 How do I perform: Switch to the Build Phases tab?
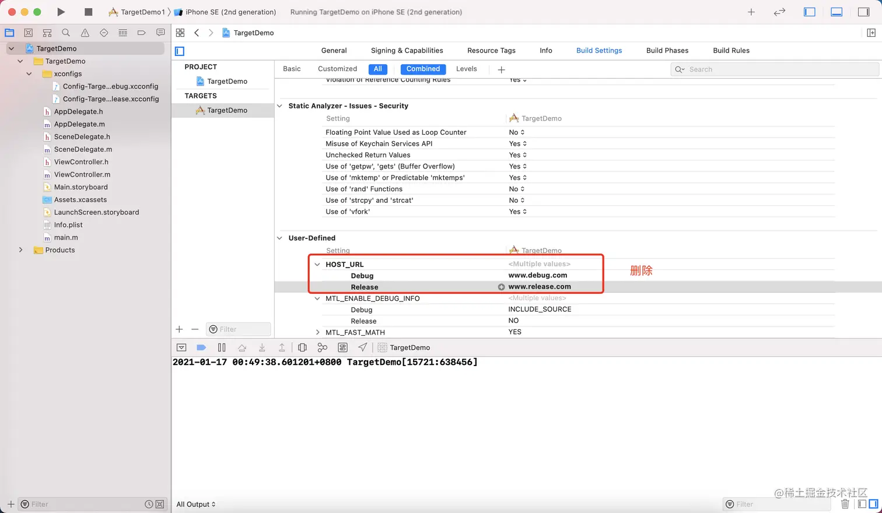pyautogui.click(x=667, y=51)
